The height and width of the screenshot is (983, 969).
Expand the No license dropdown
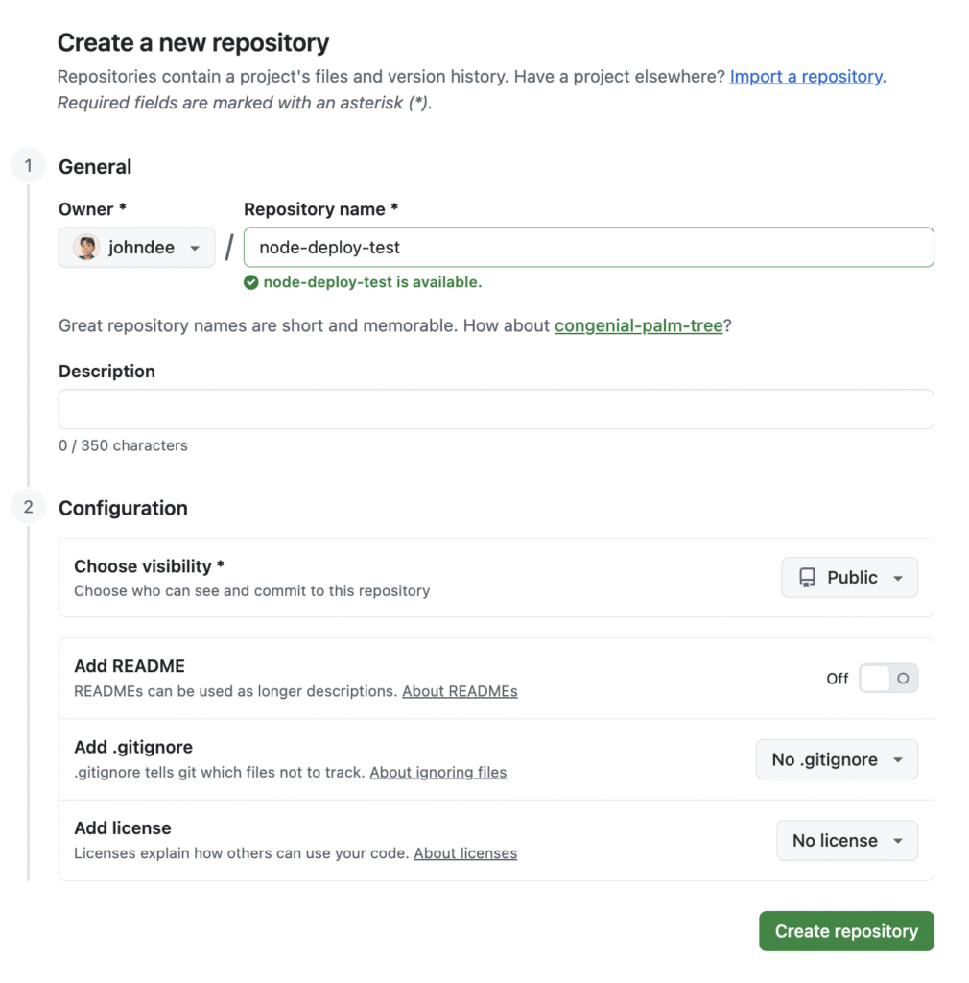[x=847, y=840]
